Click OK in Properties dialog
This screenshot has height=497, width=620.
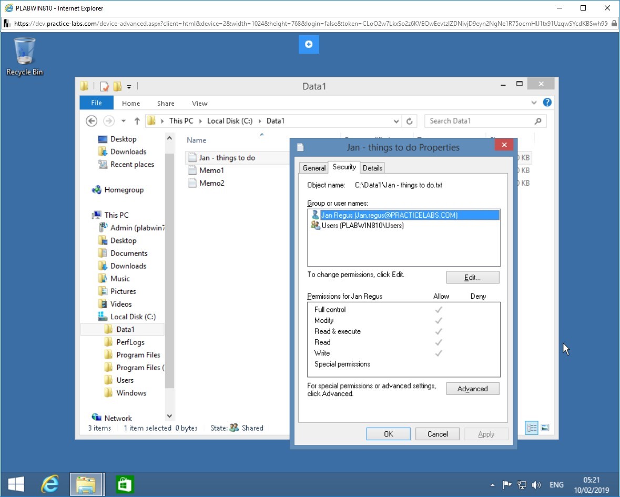point(388,434)
